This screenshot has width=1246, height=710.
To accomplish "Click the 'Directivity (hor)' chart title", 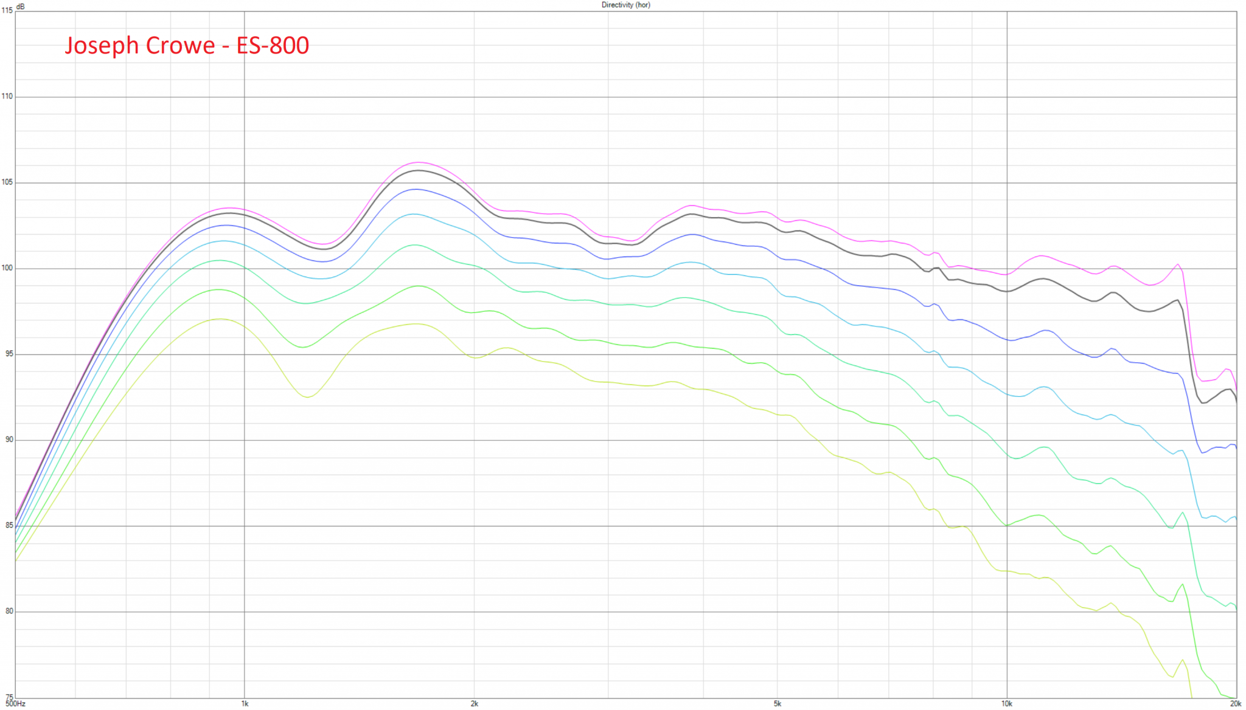I will [625, 5].
